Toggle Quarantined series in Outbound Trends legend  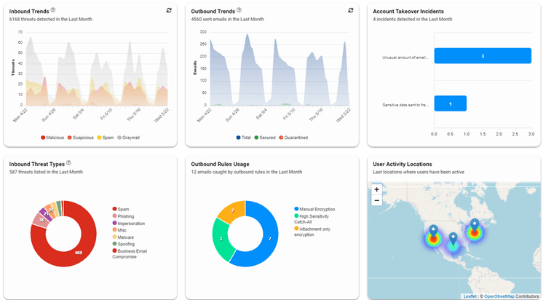[x=293, y=138]
